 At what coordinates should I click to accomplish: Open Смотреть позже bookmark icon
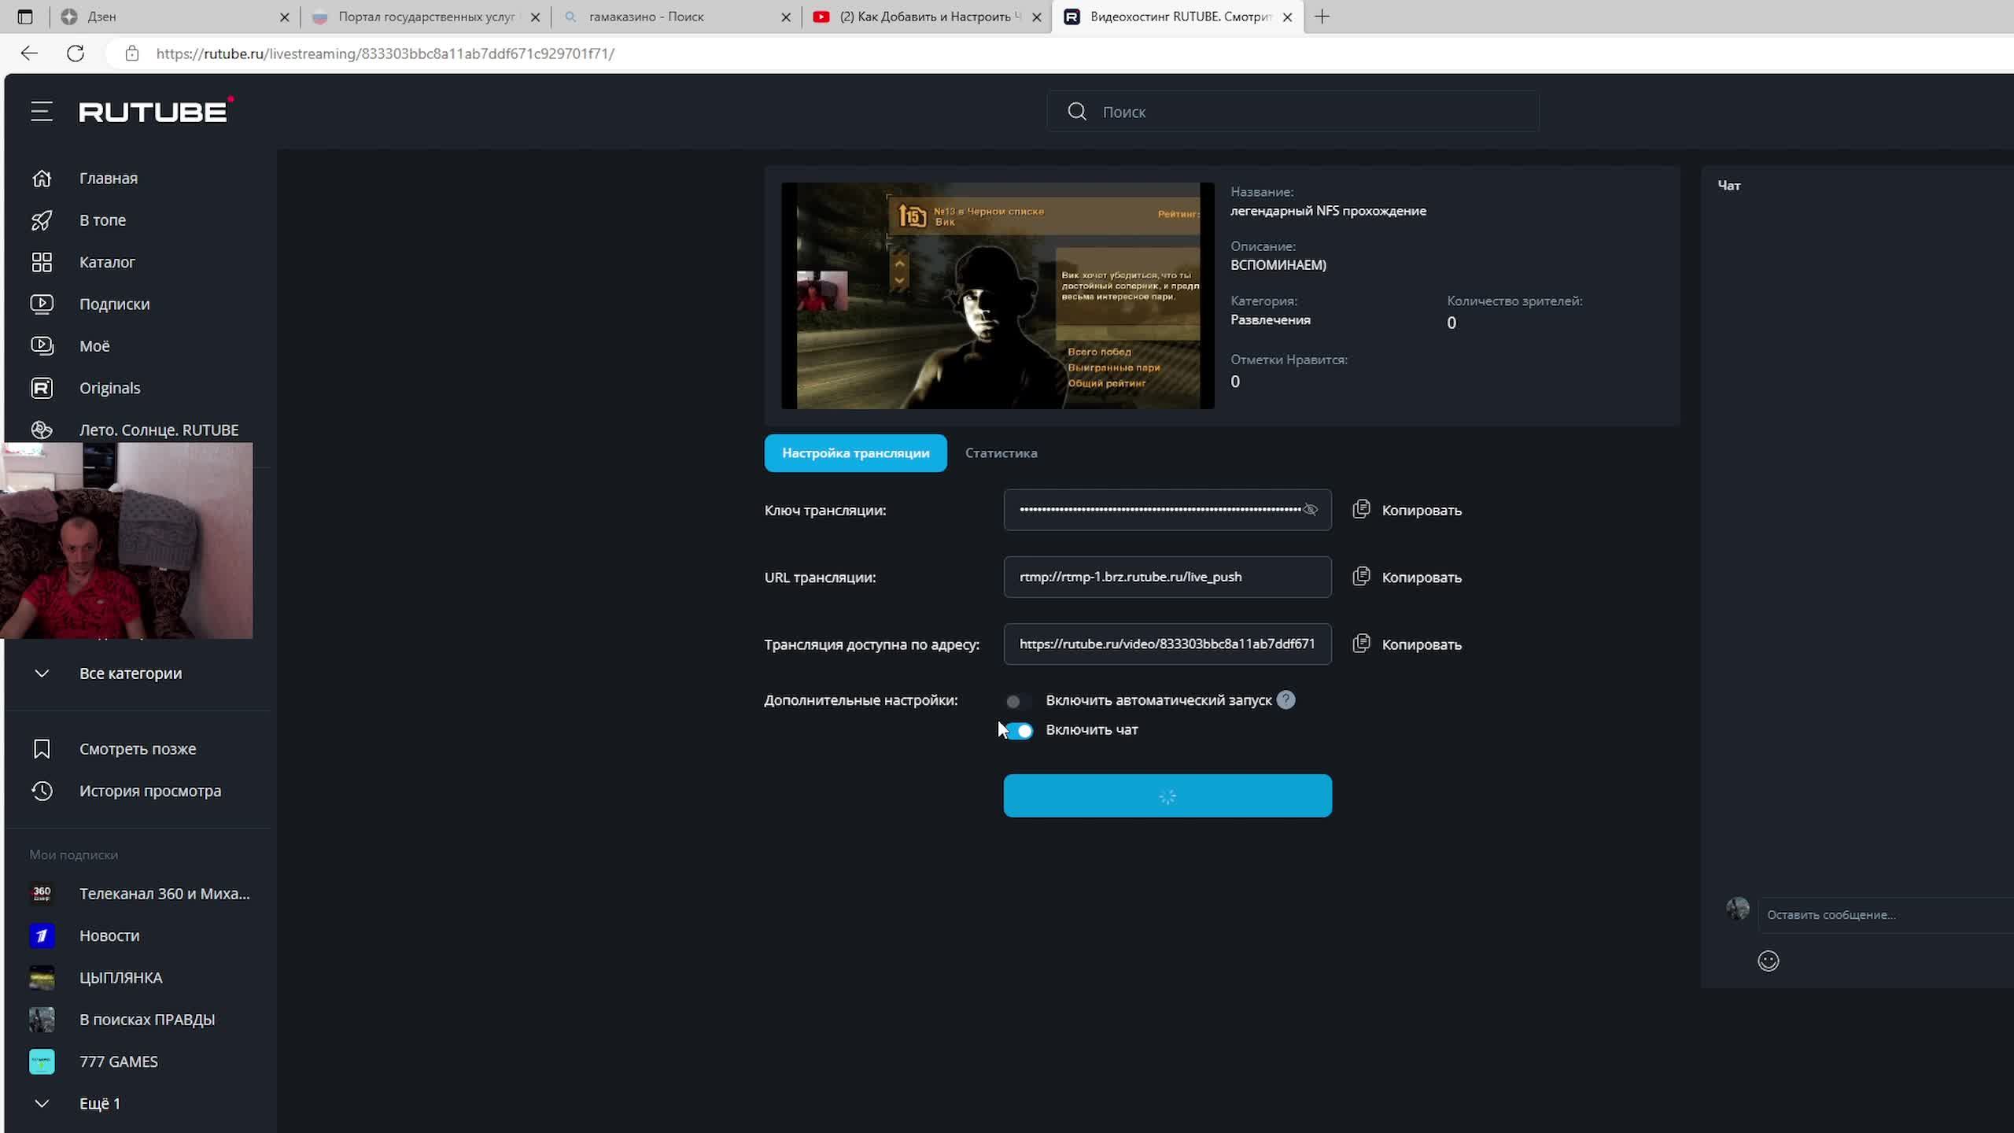[x=42, y=749]
